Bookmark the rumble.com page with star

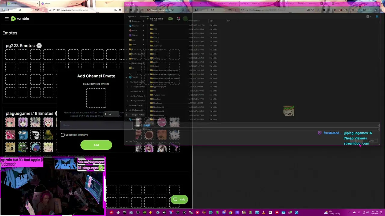click(x=120, y=10)
